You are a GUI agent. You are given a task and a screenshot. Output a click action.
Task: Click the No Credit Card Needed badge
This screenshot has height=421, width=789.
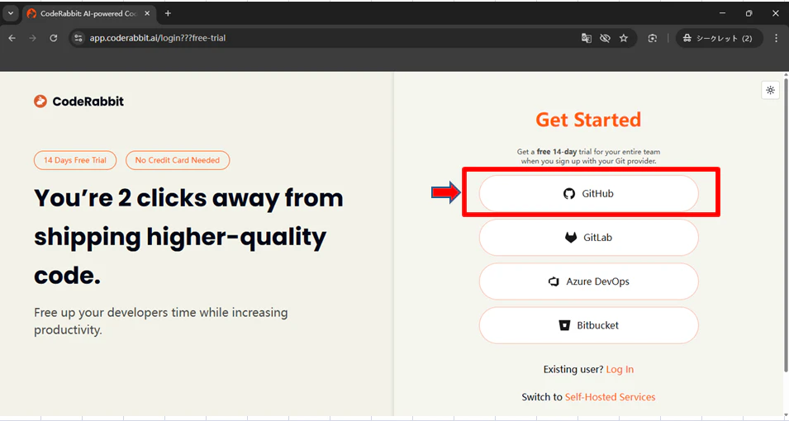point(178,160)
